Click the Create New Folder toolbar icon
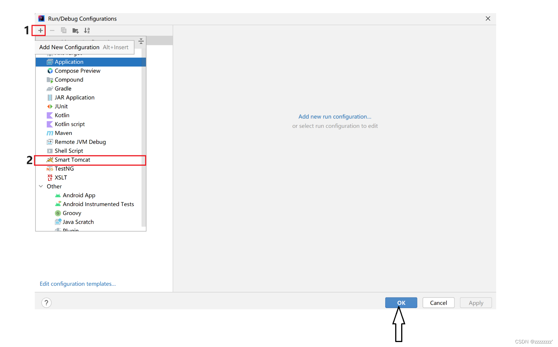The image size is (558, 347). pos(75,30)
